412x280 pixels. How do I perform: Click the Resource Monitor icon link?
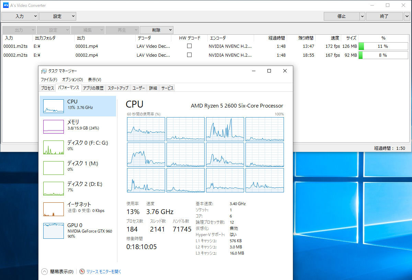tap(82, 271)
